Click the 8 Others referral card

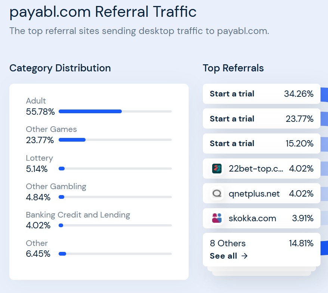tap(262, 250)
